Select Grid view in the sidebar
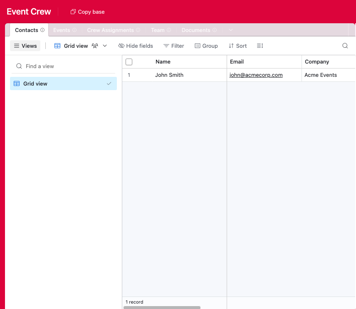This screenshot has height=309, width=356. (63, 83)
